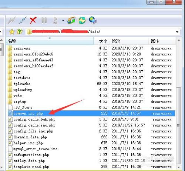Image resolution: width=185 pixels, height=171 pixels.
Task: Open the dropdown arrow next to play icon
Action: 63,20
